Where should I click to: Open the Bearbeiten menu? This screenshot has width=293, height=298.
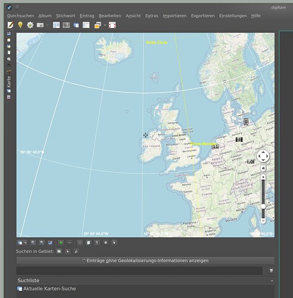(x=110, y=15)
